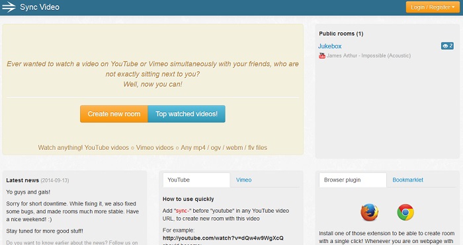Open the Sync Video home title

40,7
